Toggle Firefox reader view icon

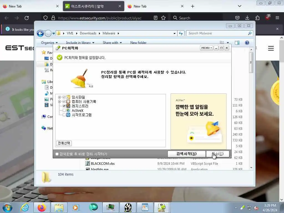click(x=155, y=18)
